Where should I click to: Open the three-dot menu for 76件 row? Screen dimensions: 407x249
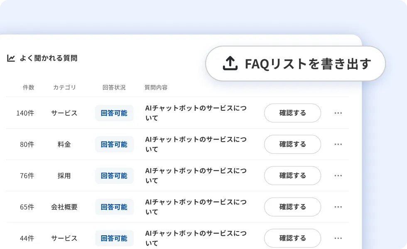click(x=338, y=176)
